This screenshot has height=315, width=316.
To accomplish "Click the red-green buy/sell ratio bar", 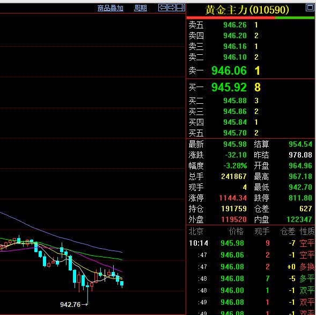I will coord(251,18).
